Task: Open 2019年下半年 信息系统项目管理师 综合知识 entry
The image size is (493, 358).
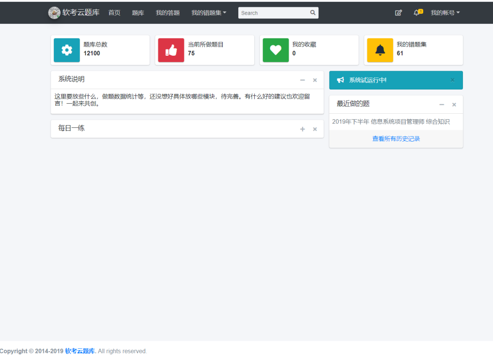Action: pyautogui.click(x=391, y=122)
